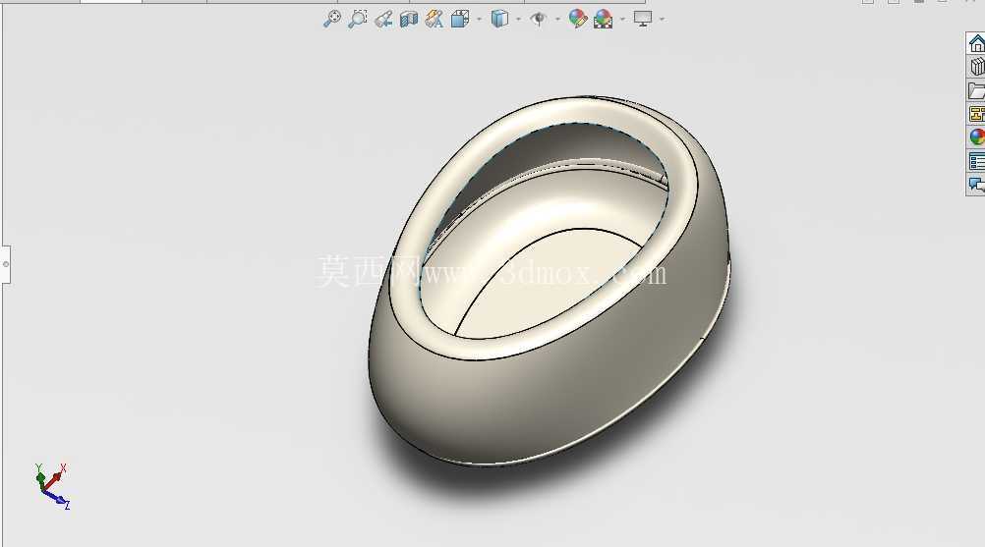Open View Settings monitor icon

(643, 19)
